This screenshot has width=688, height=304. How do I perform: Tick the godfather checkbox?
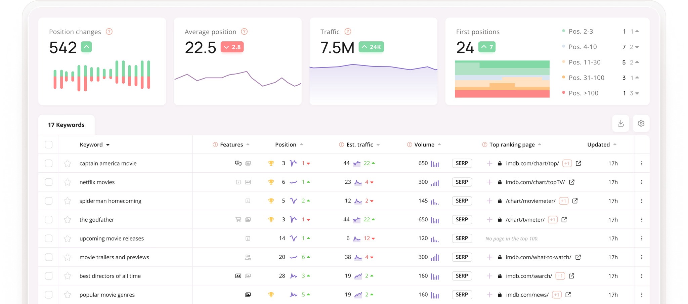49,220
